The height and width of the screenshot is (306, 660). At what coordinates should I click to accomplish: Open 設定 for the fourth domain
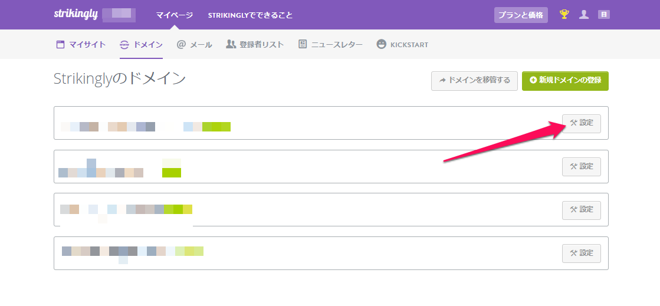click(582, 254)
